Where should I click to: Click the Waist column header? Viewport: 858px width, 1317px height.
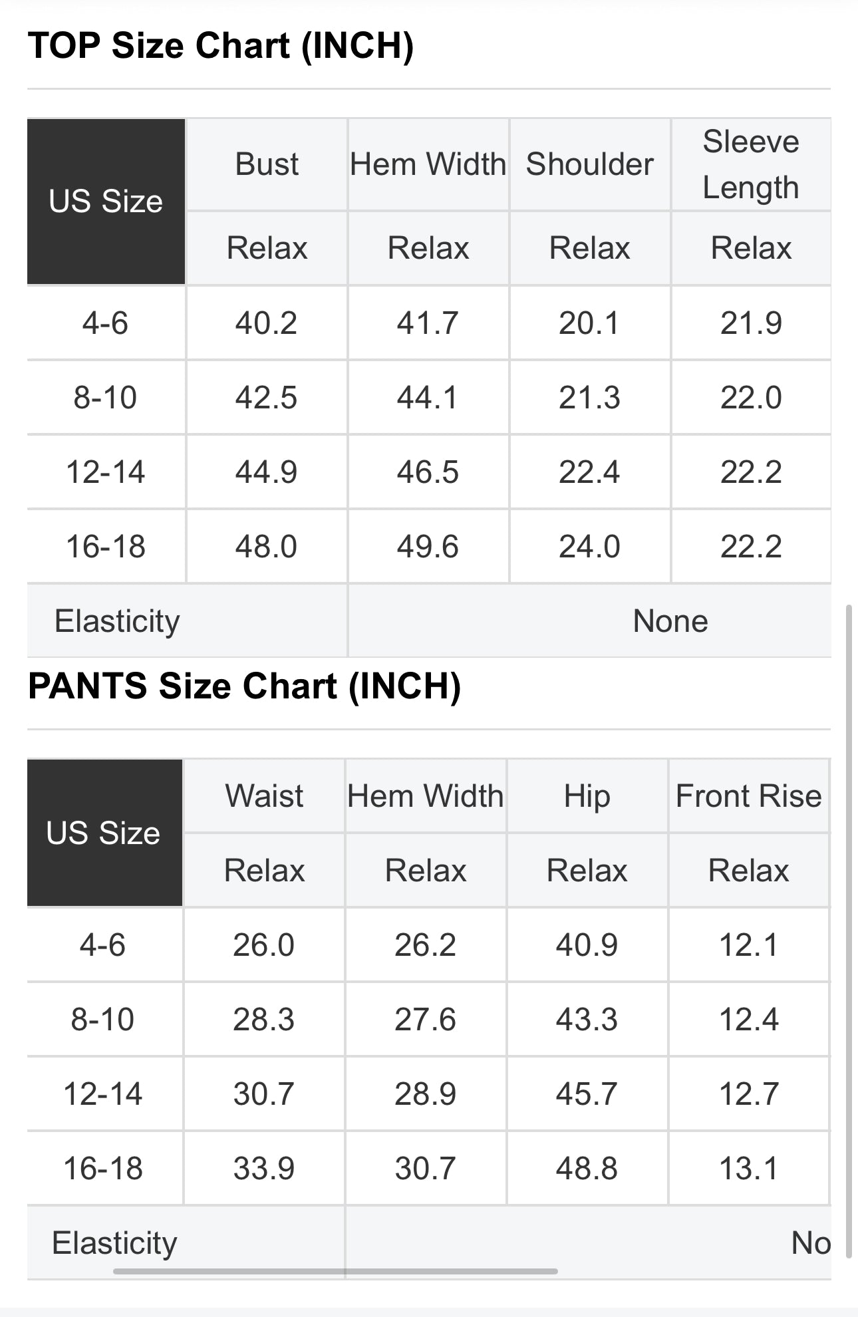tap(264, 796)
